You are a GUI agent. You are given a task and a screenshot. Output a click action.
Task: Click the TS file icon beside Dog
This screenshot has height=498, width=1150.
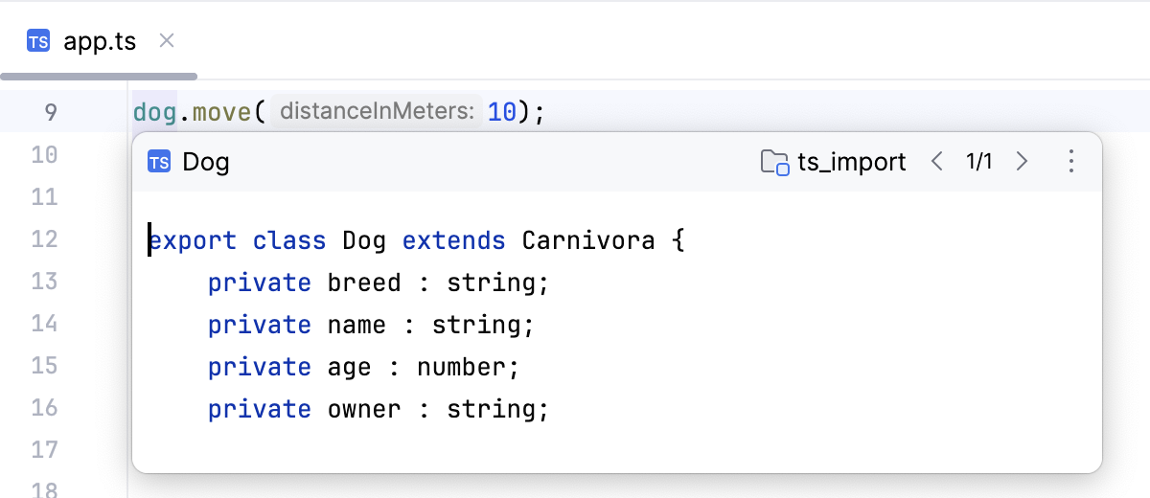pos(159,162)
